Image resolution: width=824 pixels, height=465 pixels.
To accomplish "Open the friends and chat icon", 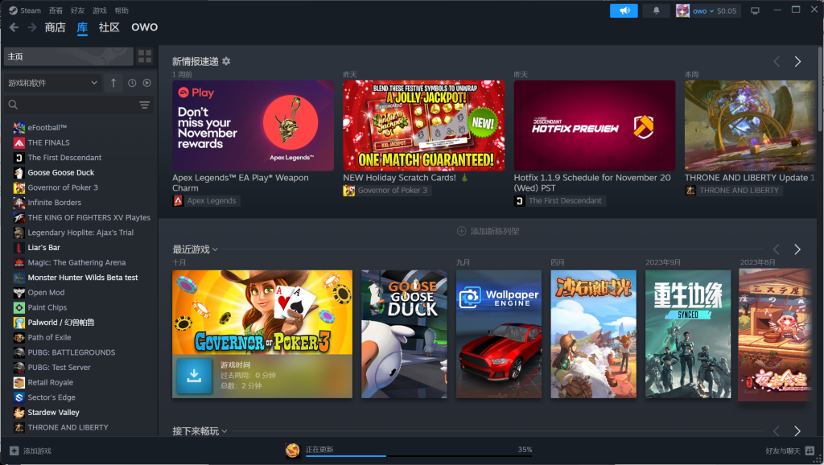I will click(x=810, y=451).
